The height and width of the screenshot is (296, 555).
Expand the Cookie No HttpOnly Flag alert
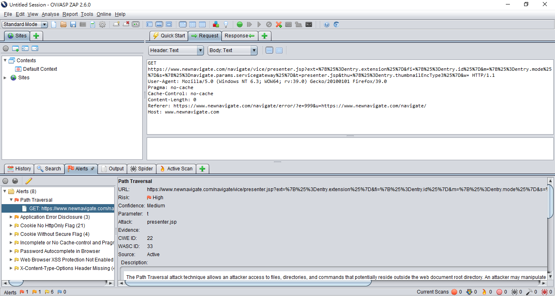11,225
